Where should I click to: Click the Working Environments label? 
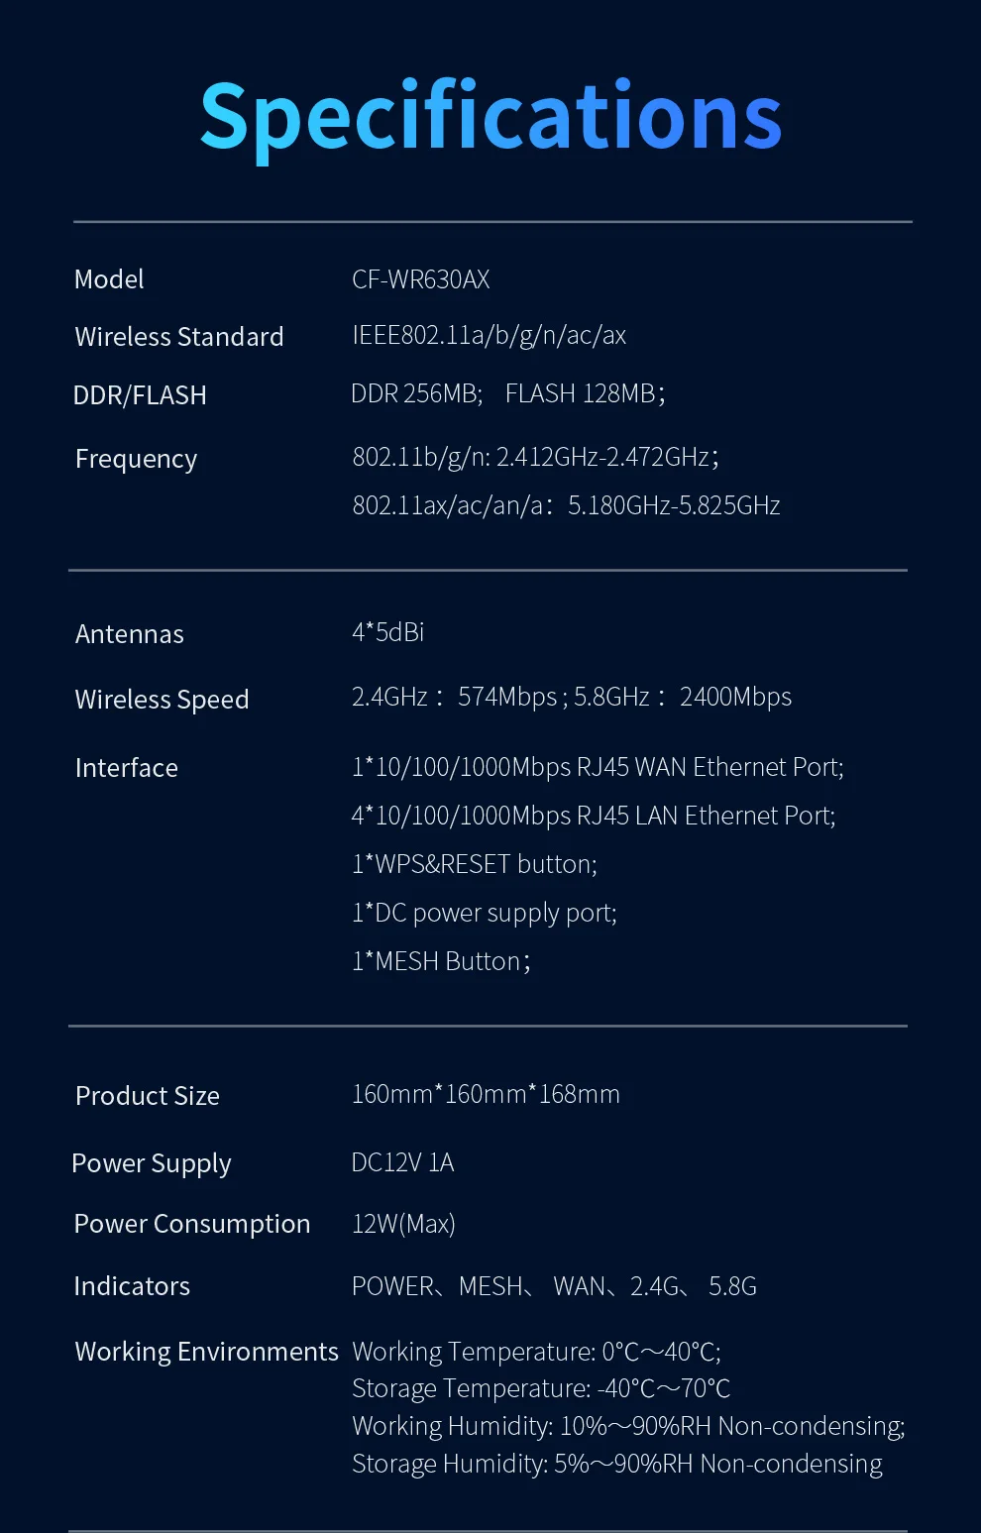coord(207,1352)
